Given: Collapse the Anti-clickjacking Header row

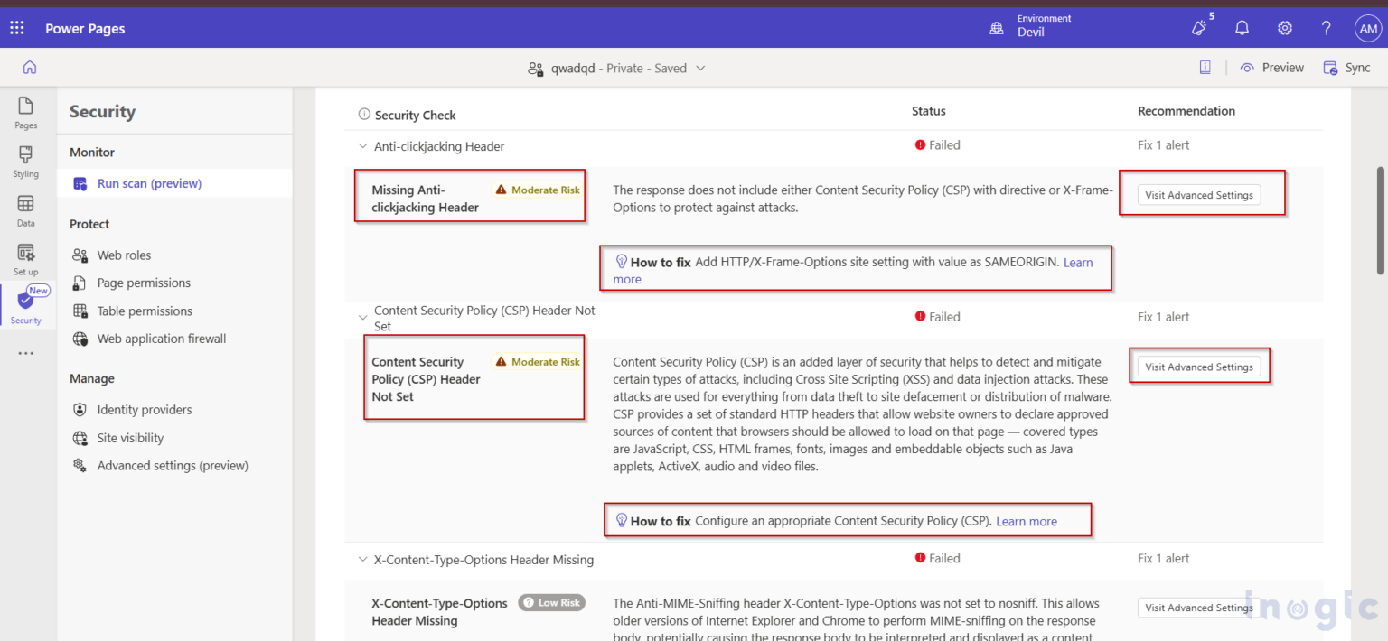Looking at the screenshot, I should tap(363, 146).
